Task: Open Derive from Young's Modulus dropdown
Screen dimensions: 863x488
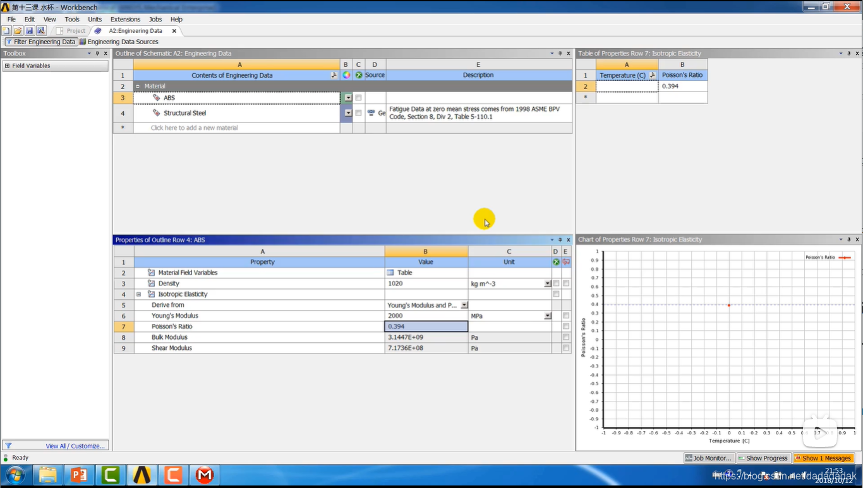Action: [x=464, y=305]
